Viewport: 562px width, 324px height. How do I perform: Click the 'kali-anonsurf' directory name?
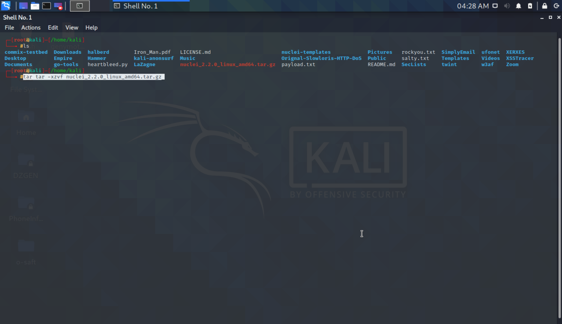pyautogui.click(x=154, y=58)
